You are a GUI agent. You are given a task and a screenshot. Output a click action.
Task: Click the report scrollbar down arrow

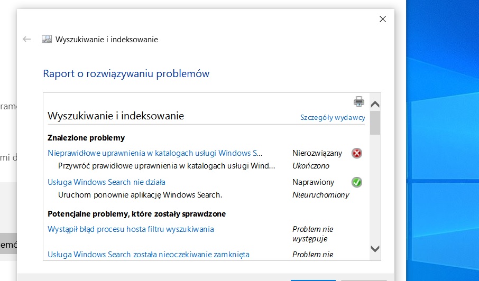pos(375,249)
